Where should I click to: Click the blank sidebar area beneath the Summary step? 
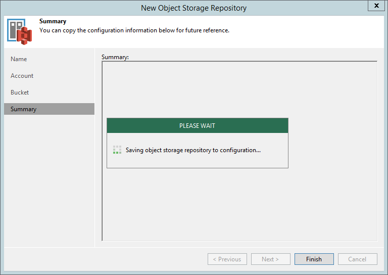49,180
